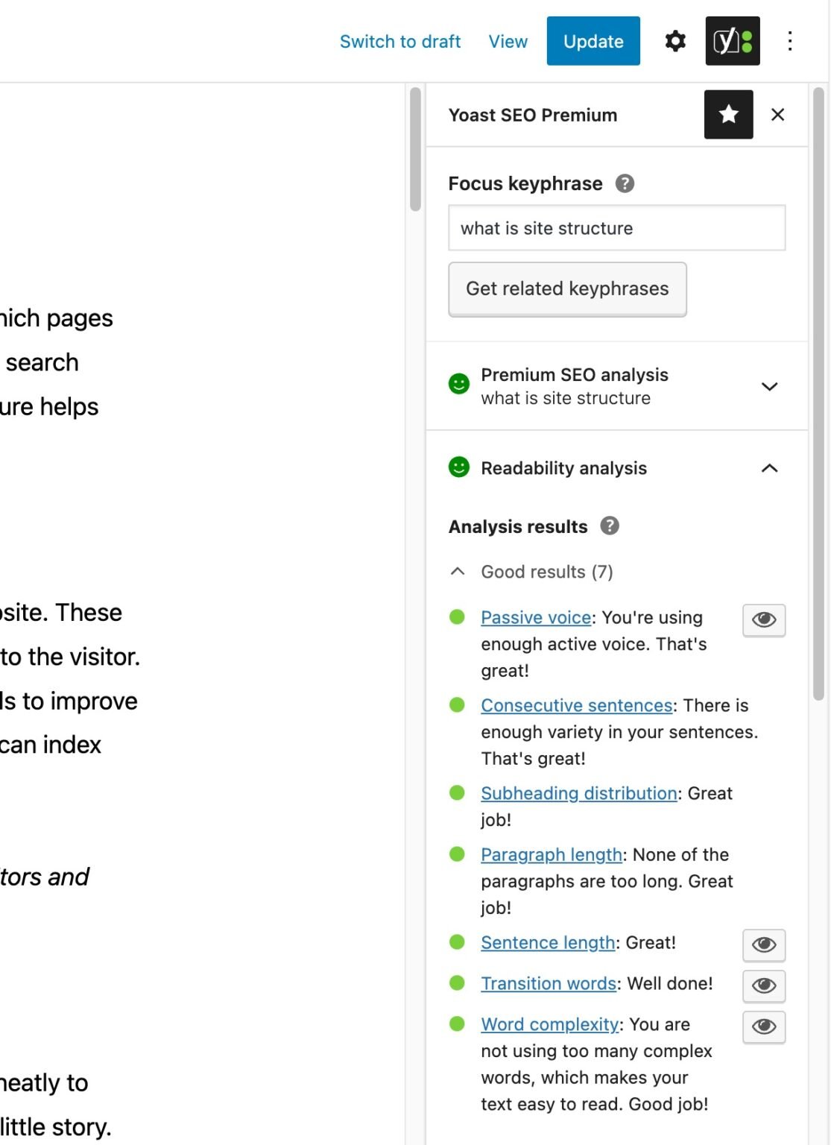The width and height of the screenshot is (831, 1145).
Task: Click Switch to draft
Action: pos(400,41)
